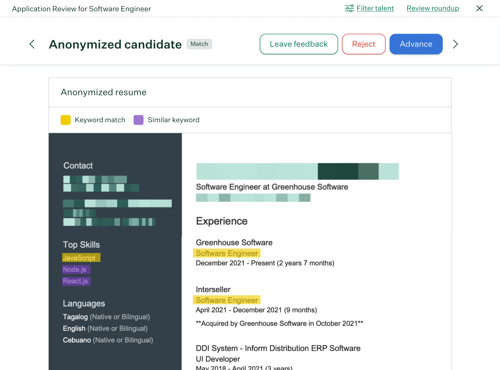Click the purple Similar keyword swatch
This screenshot has width=500, height=370.
click(x=138, y=120)
